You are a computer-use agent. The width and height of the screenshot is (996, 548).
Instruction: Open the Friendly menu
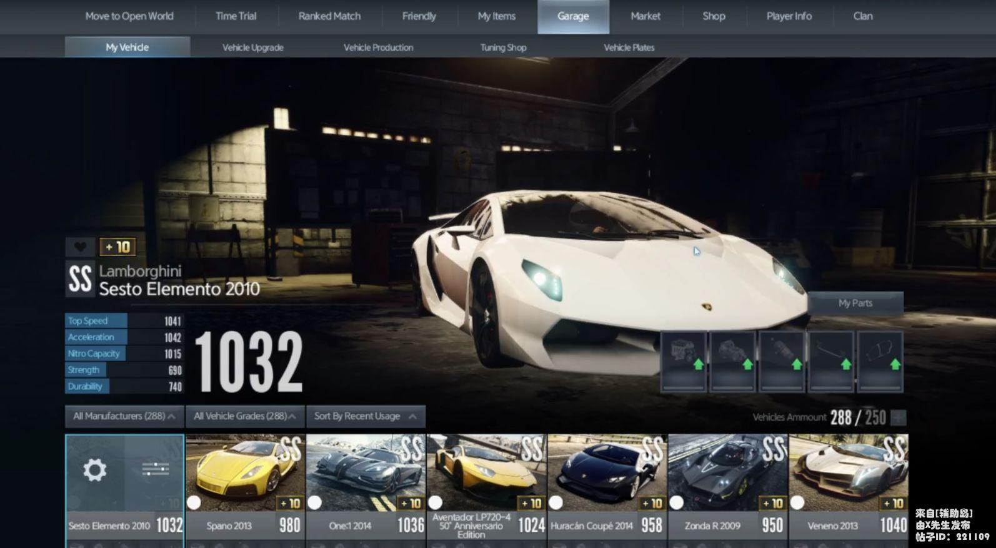(419, 16)
